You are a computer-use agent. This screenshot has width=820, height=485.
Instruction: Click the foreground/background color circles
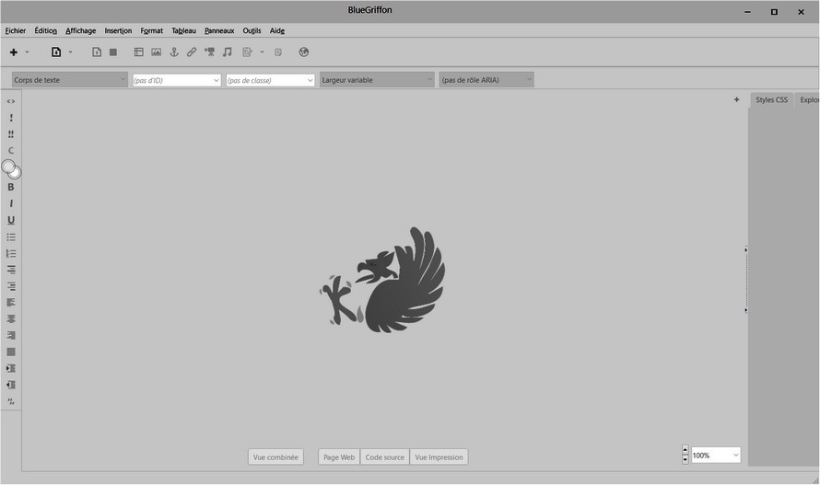click(11, 169)
